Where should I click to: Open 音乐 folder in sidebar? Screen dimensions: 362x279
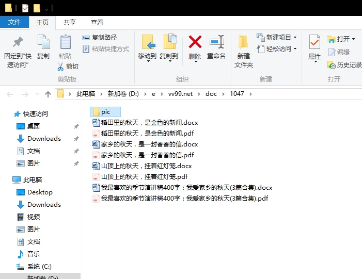(x=28, y=254)
